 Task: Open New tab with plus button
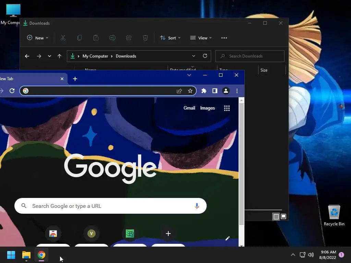[x=75, y=79]
